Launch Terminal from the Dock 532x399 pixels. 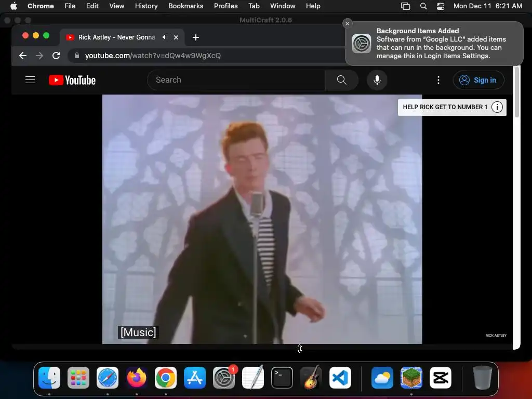click(x=282, y=378)
